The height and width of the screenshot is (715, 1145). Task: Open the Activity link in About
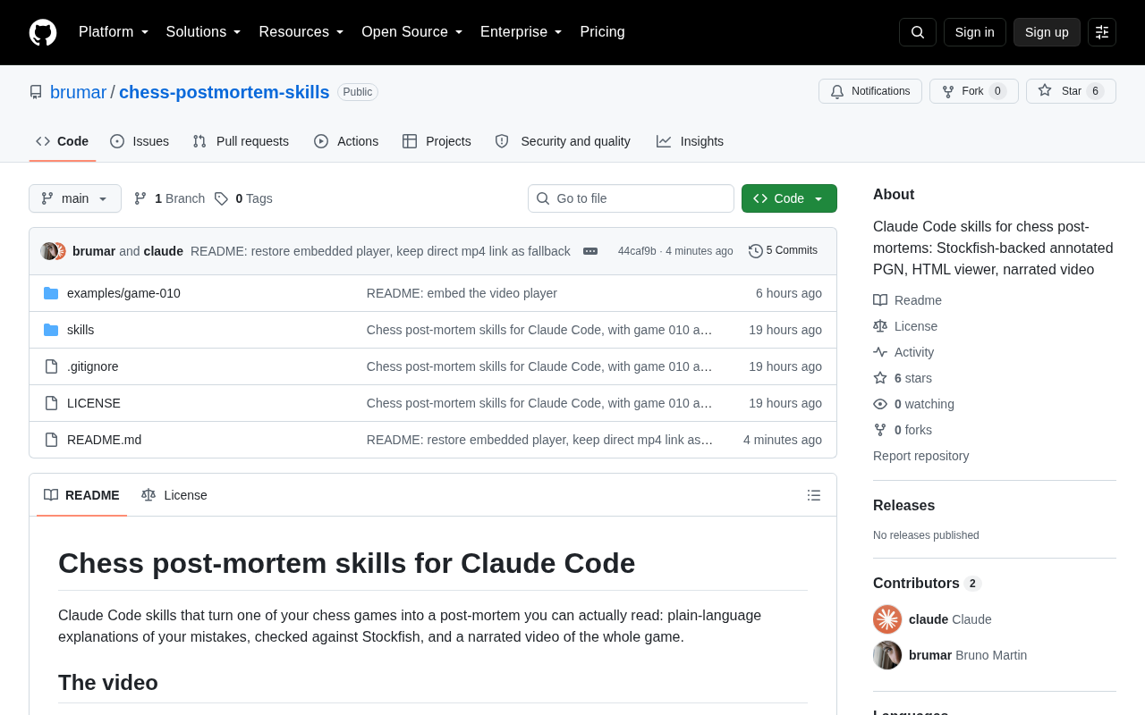[x=903, y=352]
